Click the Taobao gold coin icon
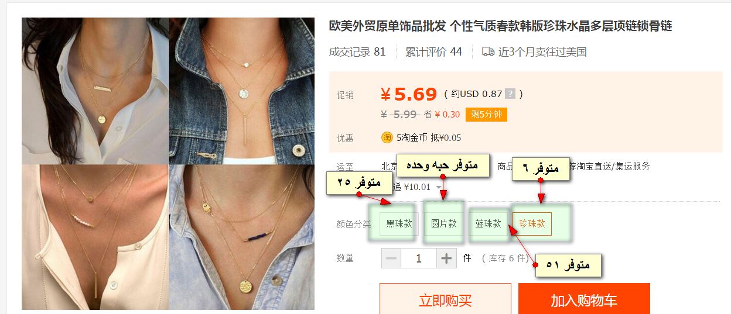 387,137
